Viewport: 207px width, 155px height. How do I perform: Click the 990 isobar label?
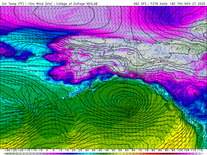[x=7, y=106]
